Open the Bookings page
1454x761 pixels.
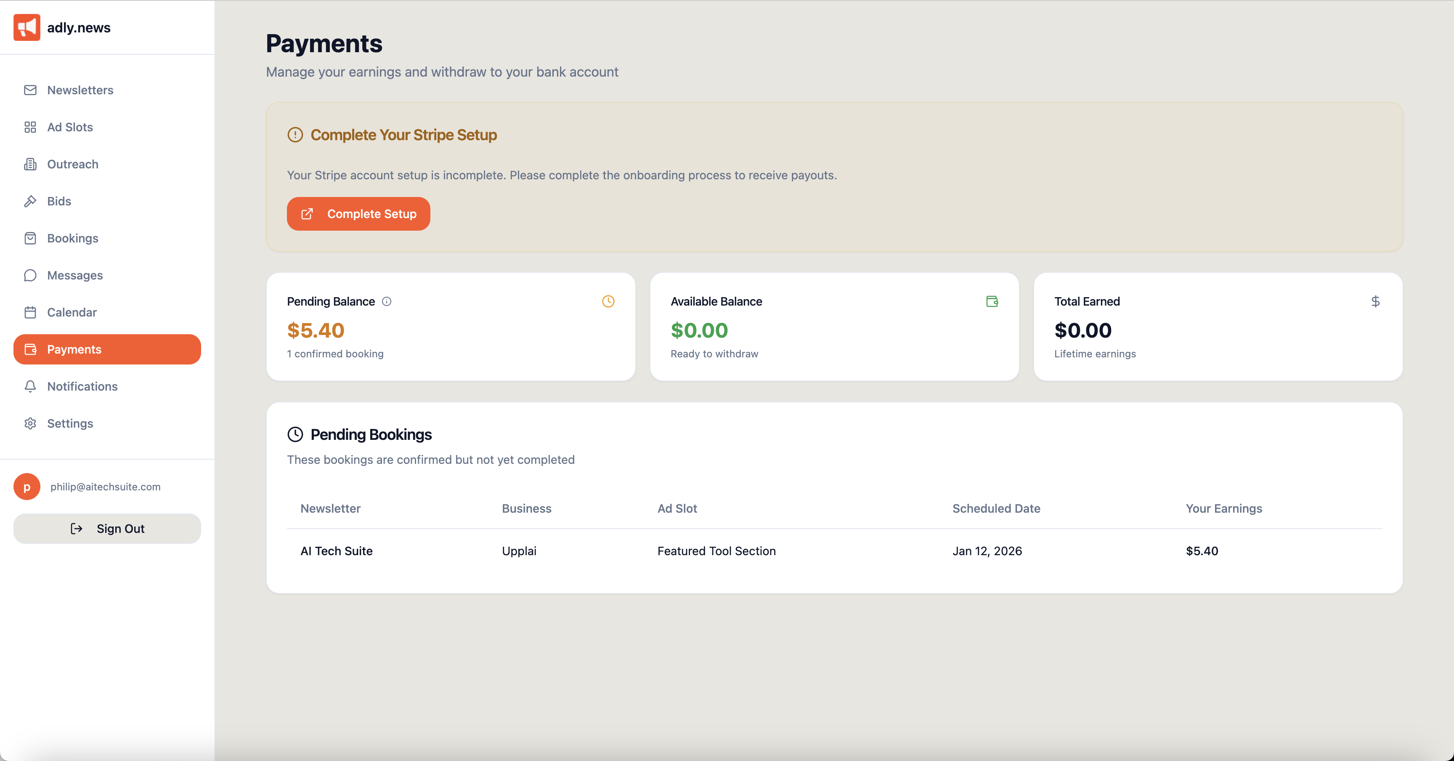[73, 238]
